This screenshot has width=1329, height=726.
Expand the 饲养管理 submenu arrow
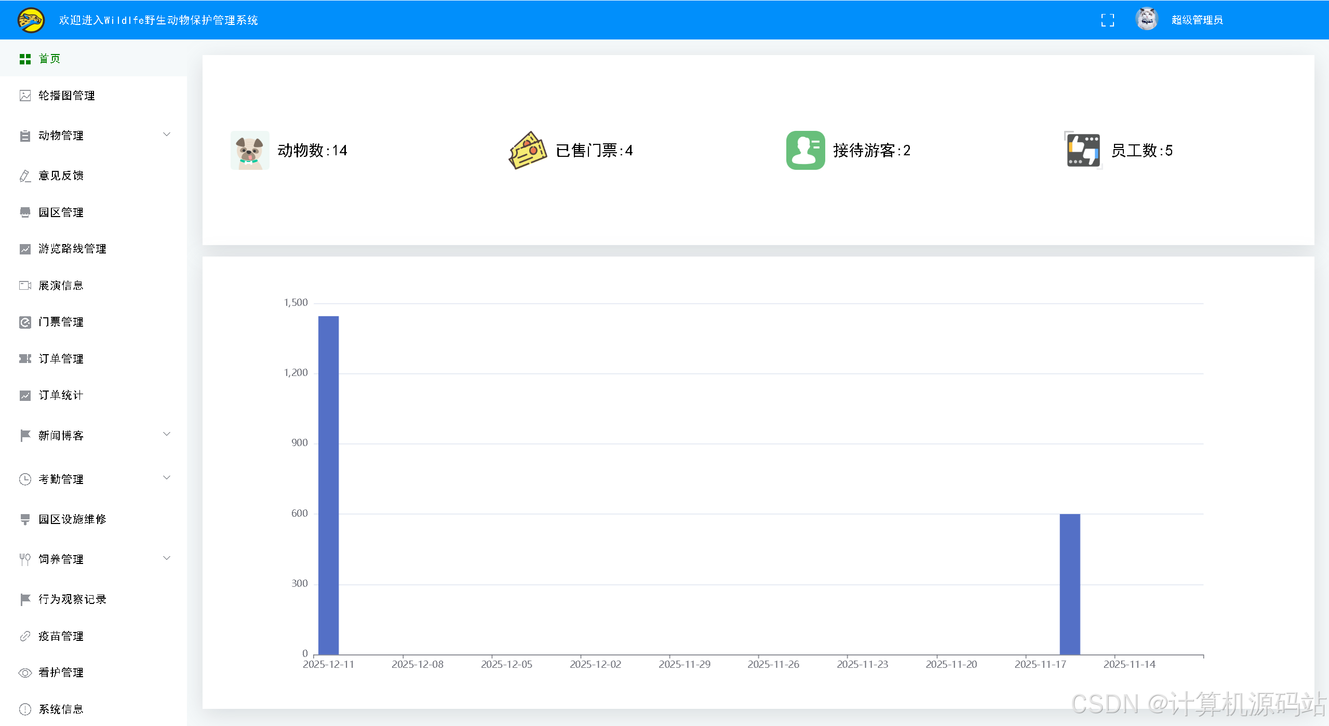167,558
